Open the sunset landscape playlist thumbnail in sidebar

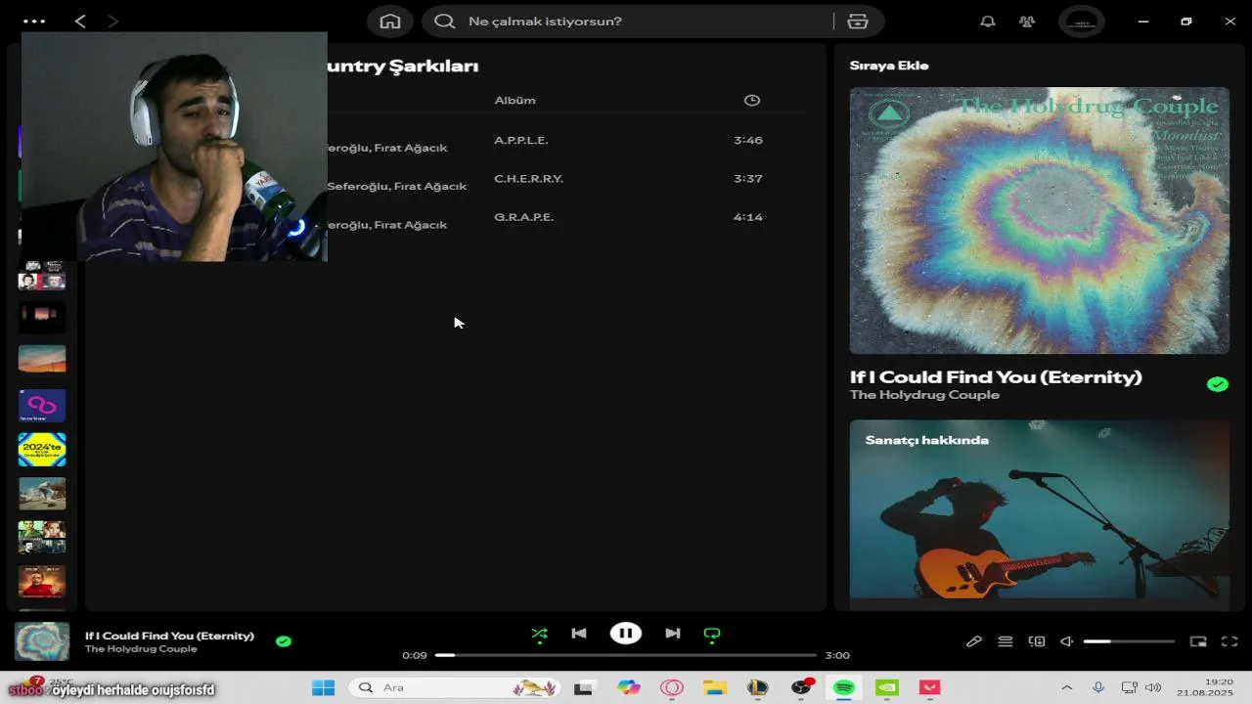[42, 359]
